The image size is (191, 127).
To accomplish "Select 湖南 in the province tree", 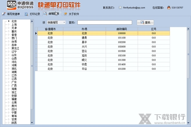I will [x=14, y=72].
